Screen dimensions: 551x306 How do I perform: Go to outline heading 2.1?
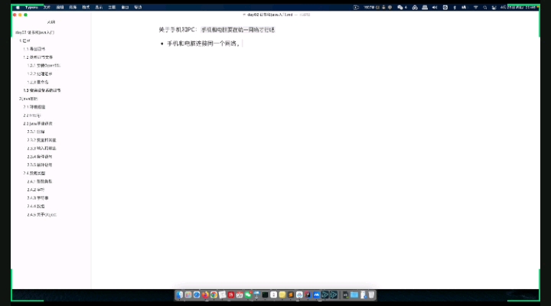pyautogui.click(x=34, y=107)
